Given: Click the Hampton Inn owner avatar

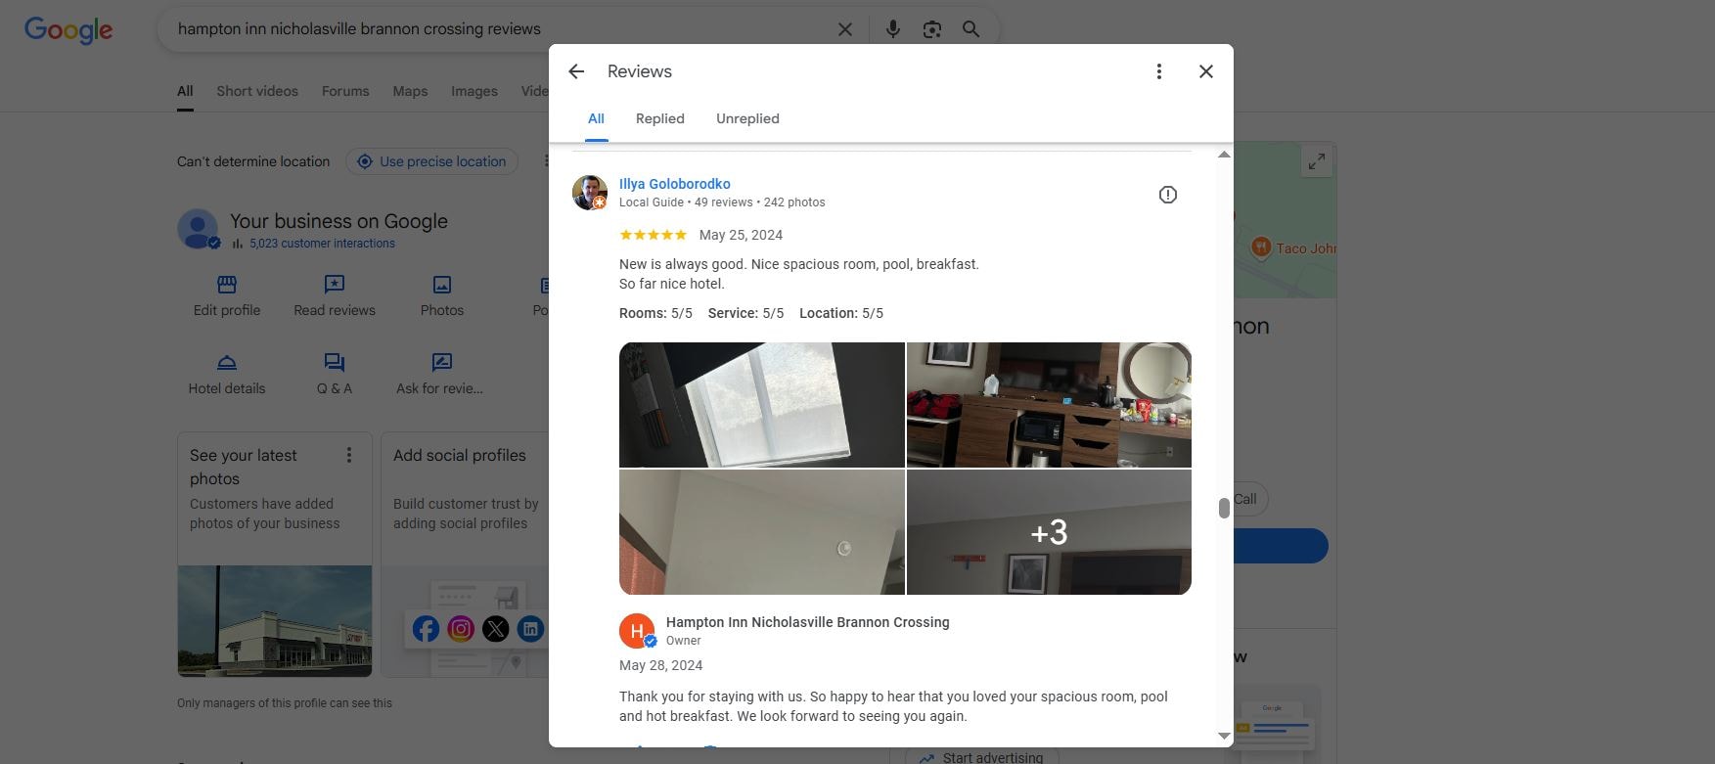Looking at the screenshot, I should point(637,631).
